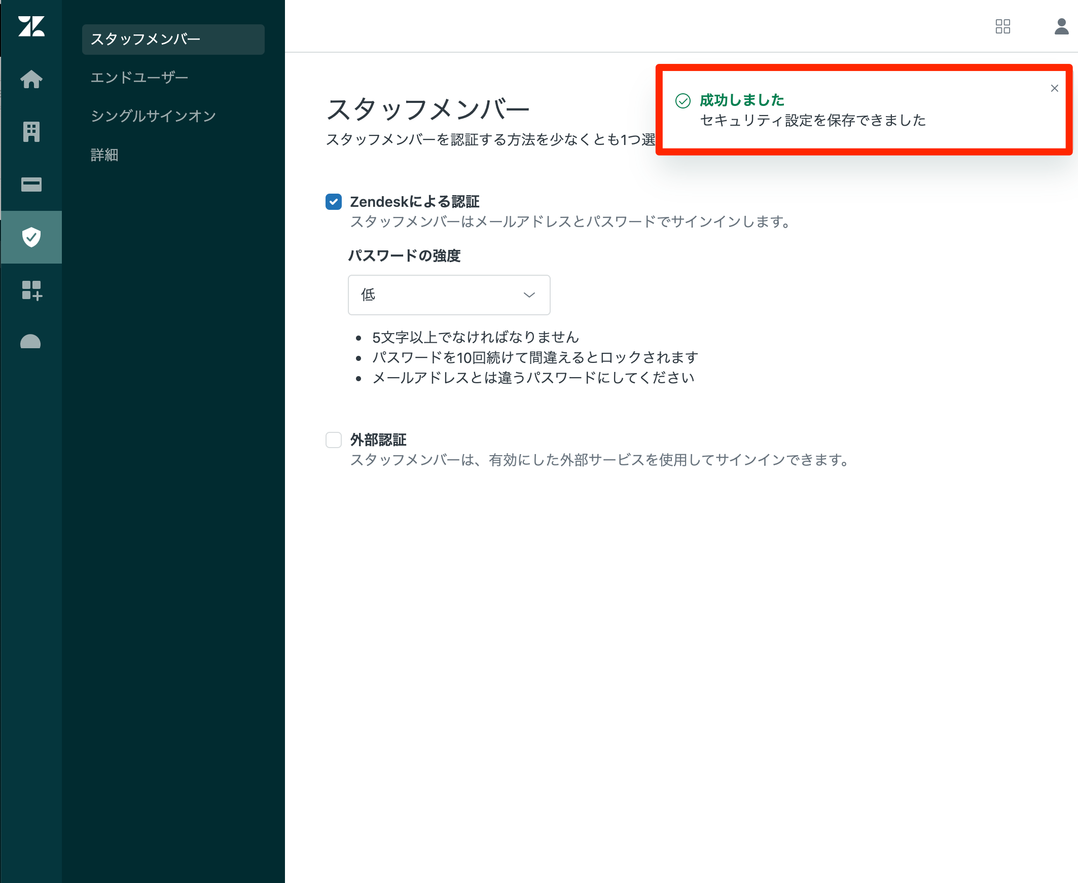Image resolution: width=1078 pixels, height=883 pixels.
Task: Open 詳細 menu item
Action: tap(104, 155)
